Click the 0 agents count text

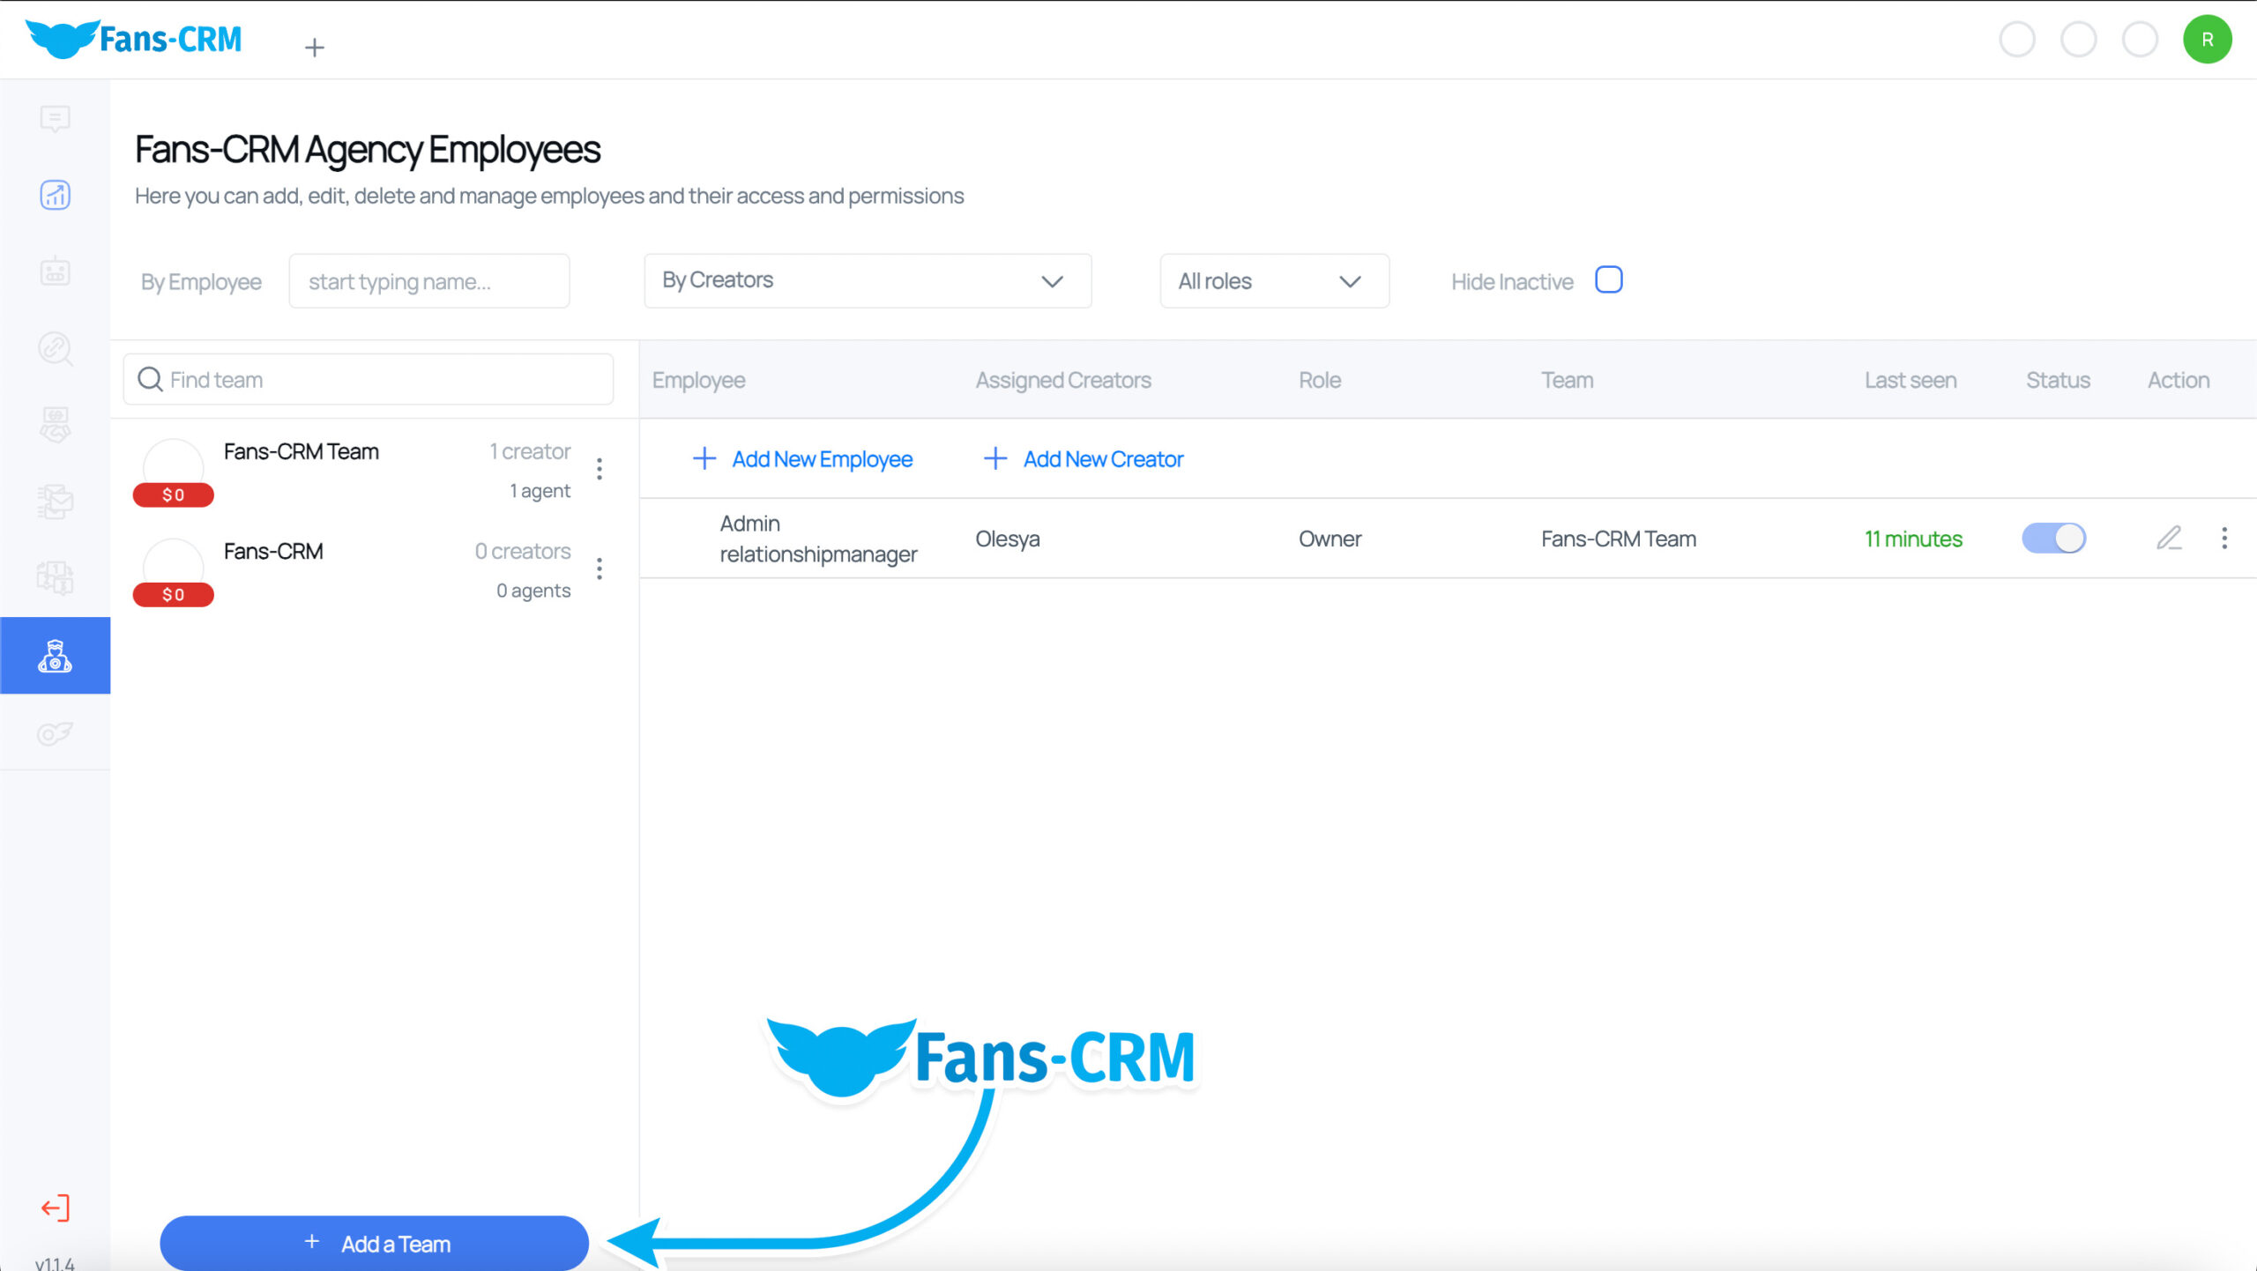click(533, 591)
